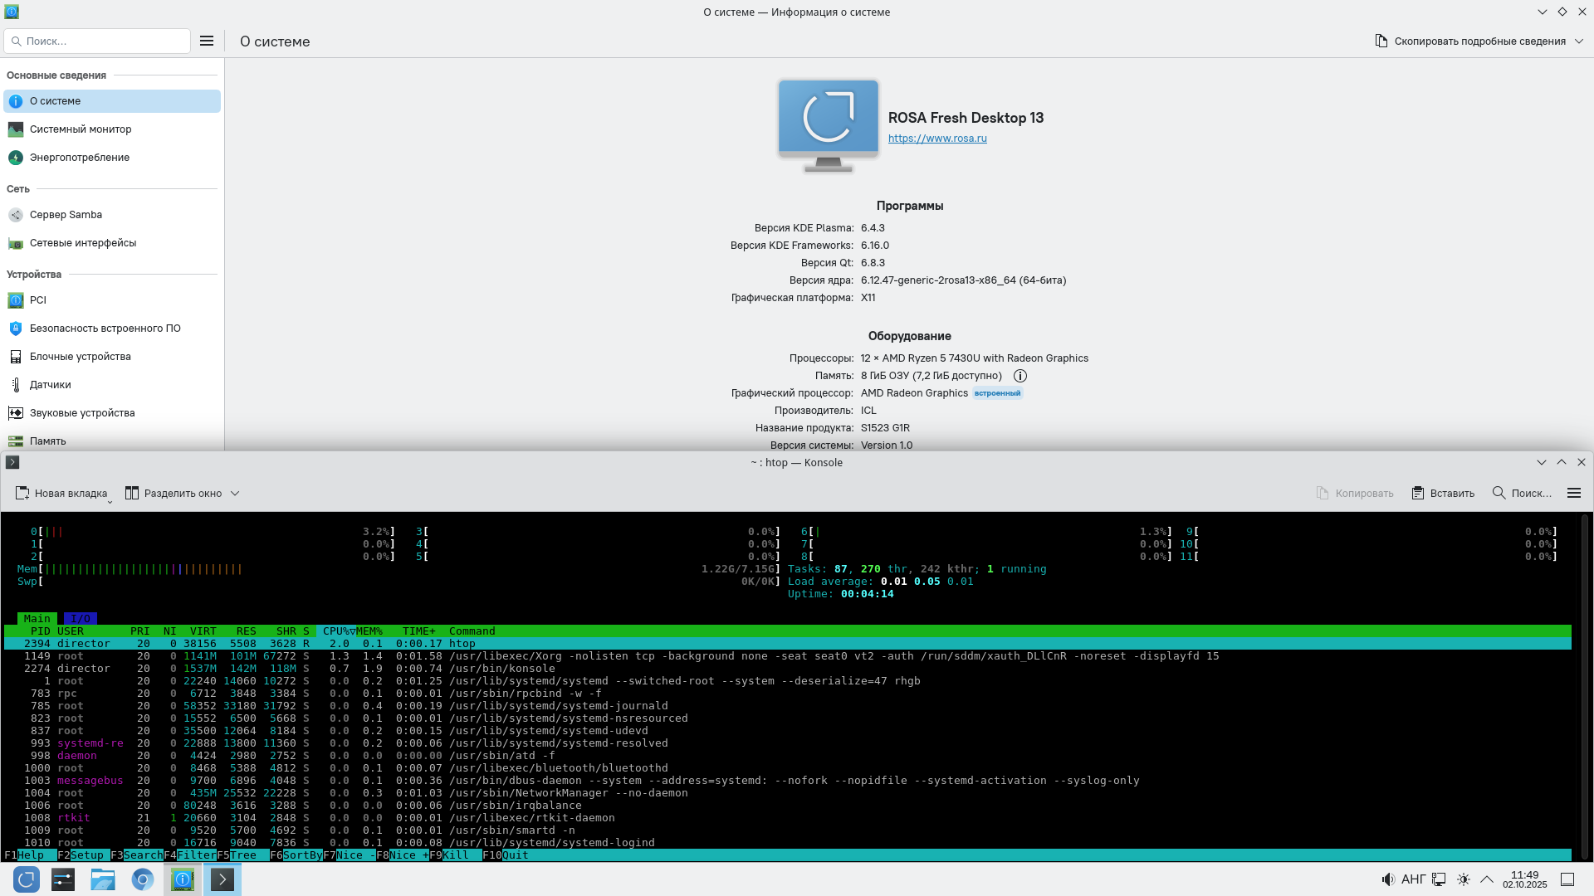
Task: Switch to htop I/O tab
Action: 81,619
